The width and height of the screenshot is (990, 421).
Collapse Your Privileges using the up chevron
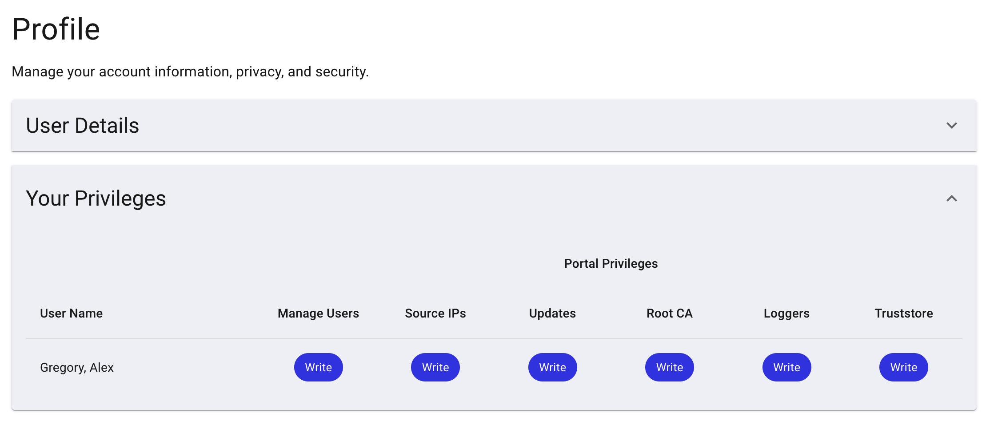(951, 199)
